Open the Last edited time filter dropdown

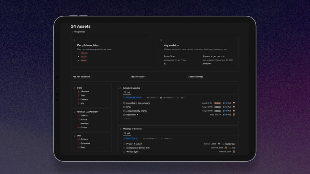point(133,98)
